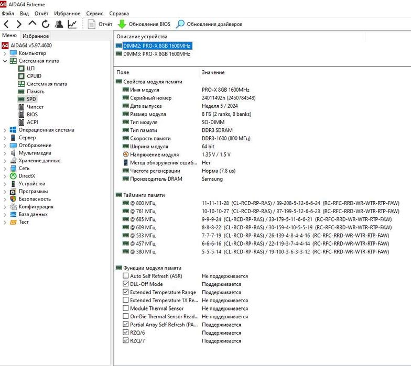Select the ЦП tree item
This screenshot has height=366, width=411.
pos(30,68)
